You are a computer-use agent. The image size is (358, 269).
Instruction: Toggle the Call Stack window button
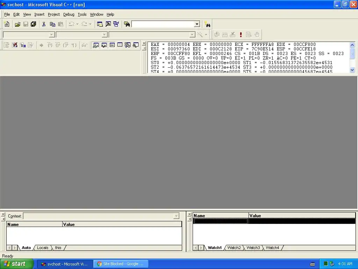128,45
